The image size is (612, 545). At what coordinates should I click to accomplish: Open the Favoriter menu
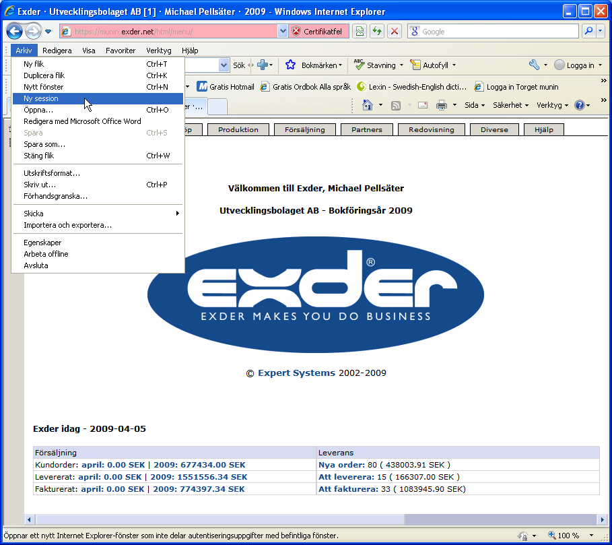pyautogui.click(x=121, y=51)
